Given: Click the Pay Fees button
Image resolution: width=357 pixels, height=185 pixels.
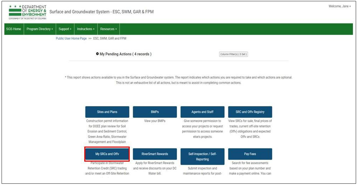Looking at the screenshot, I should tap(250, 154).
